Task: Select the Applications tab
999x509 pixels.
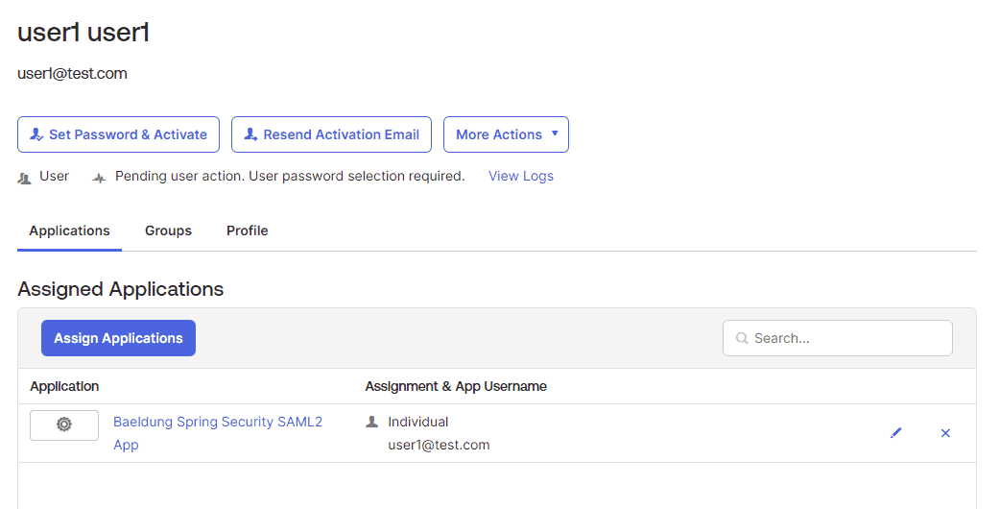Action: click(69, 230)
